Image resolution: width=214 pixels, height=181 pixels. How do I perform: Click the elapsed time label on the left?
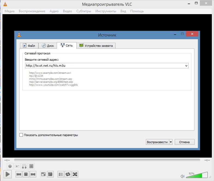click(x=7, y=160)
